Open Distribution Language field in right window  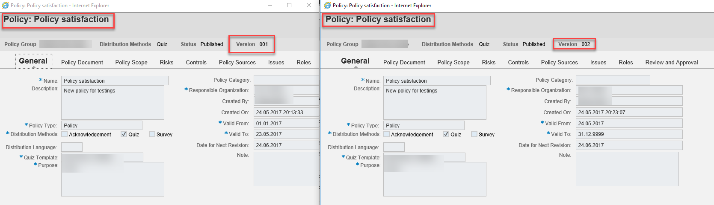point(394,147)
